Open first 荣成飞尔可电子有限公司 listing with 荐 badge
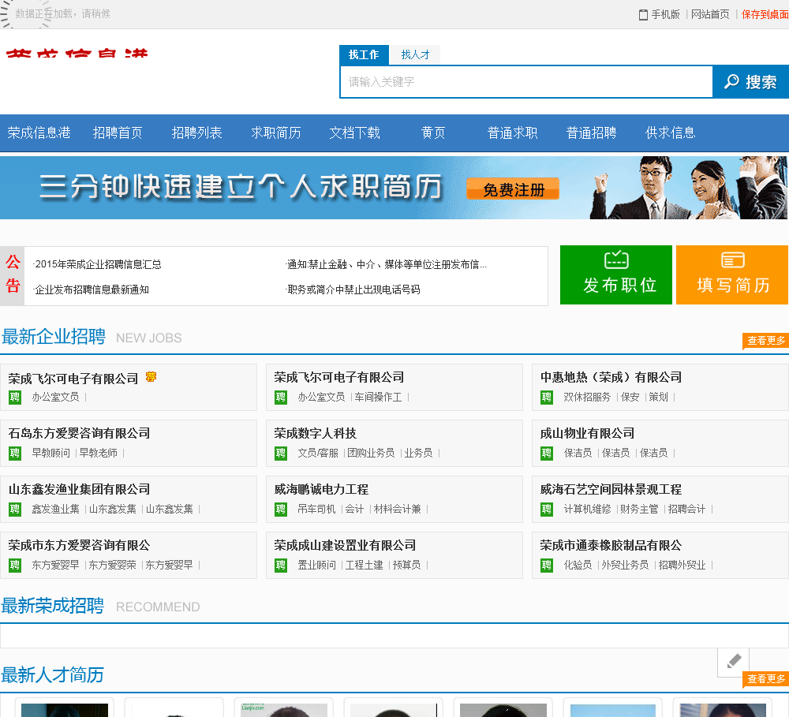The height and width of the screenshot is (717, 789). click(x=73, y=379)
